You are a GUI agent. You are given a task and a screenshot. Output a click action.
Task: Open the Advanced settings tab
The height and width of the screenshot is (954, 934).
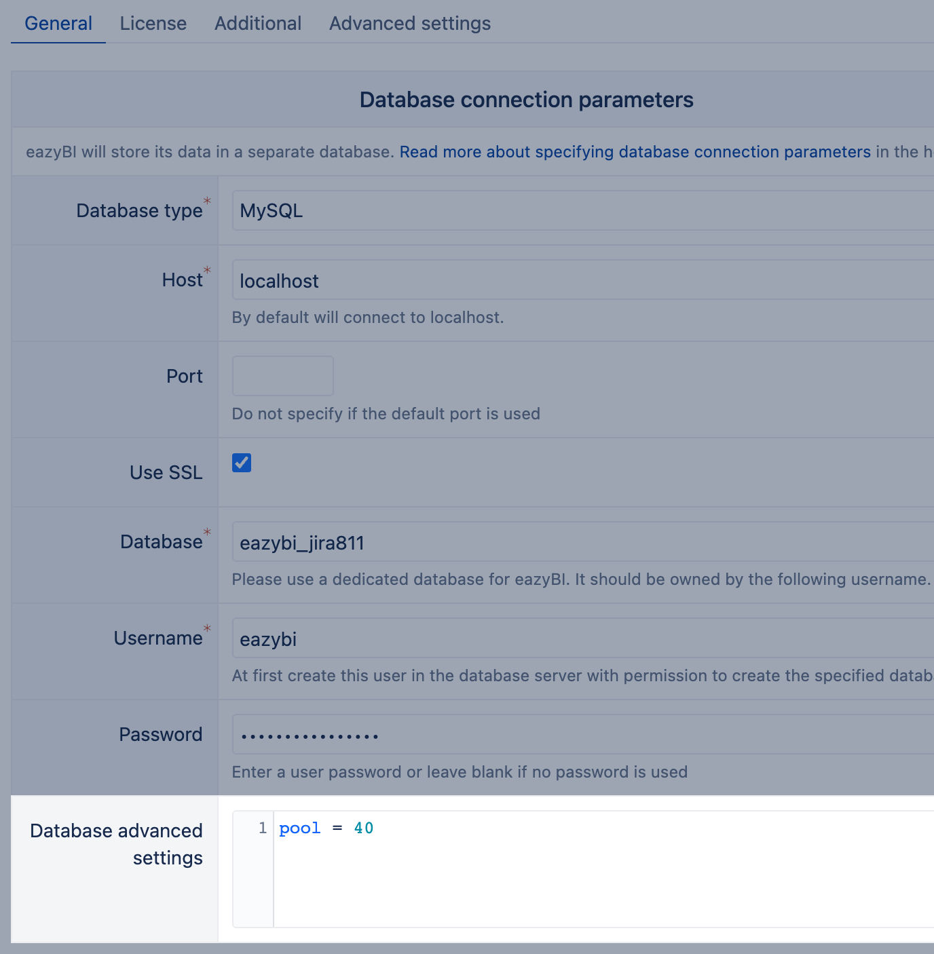pyautogui.click(x=410, y=24)
